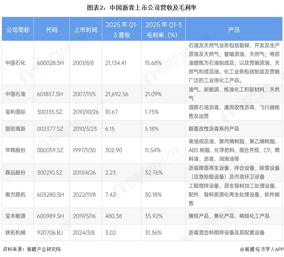The image size is (284, 257).
Task: Select revenue value 6.15
Action: [x=110, y=128]
